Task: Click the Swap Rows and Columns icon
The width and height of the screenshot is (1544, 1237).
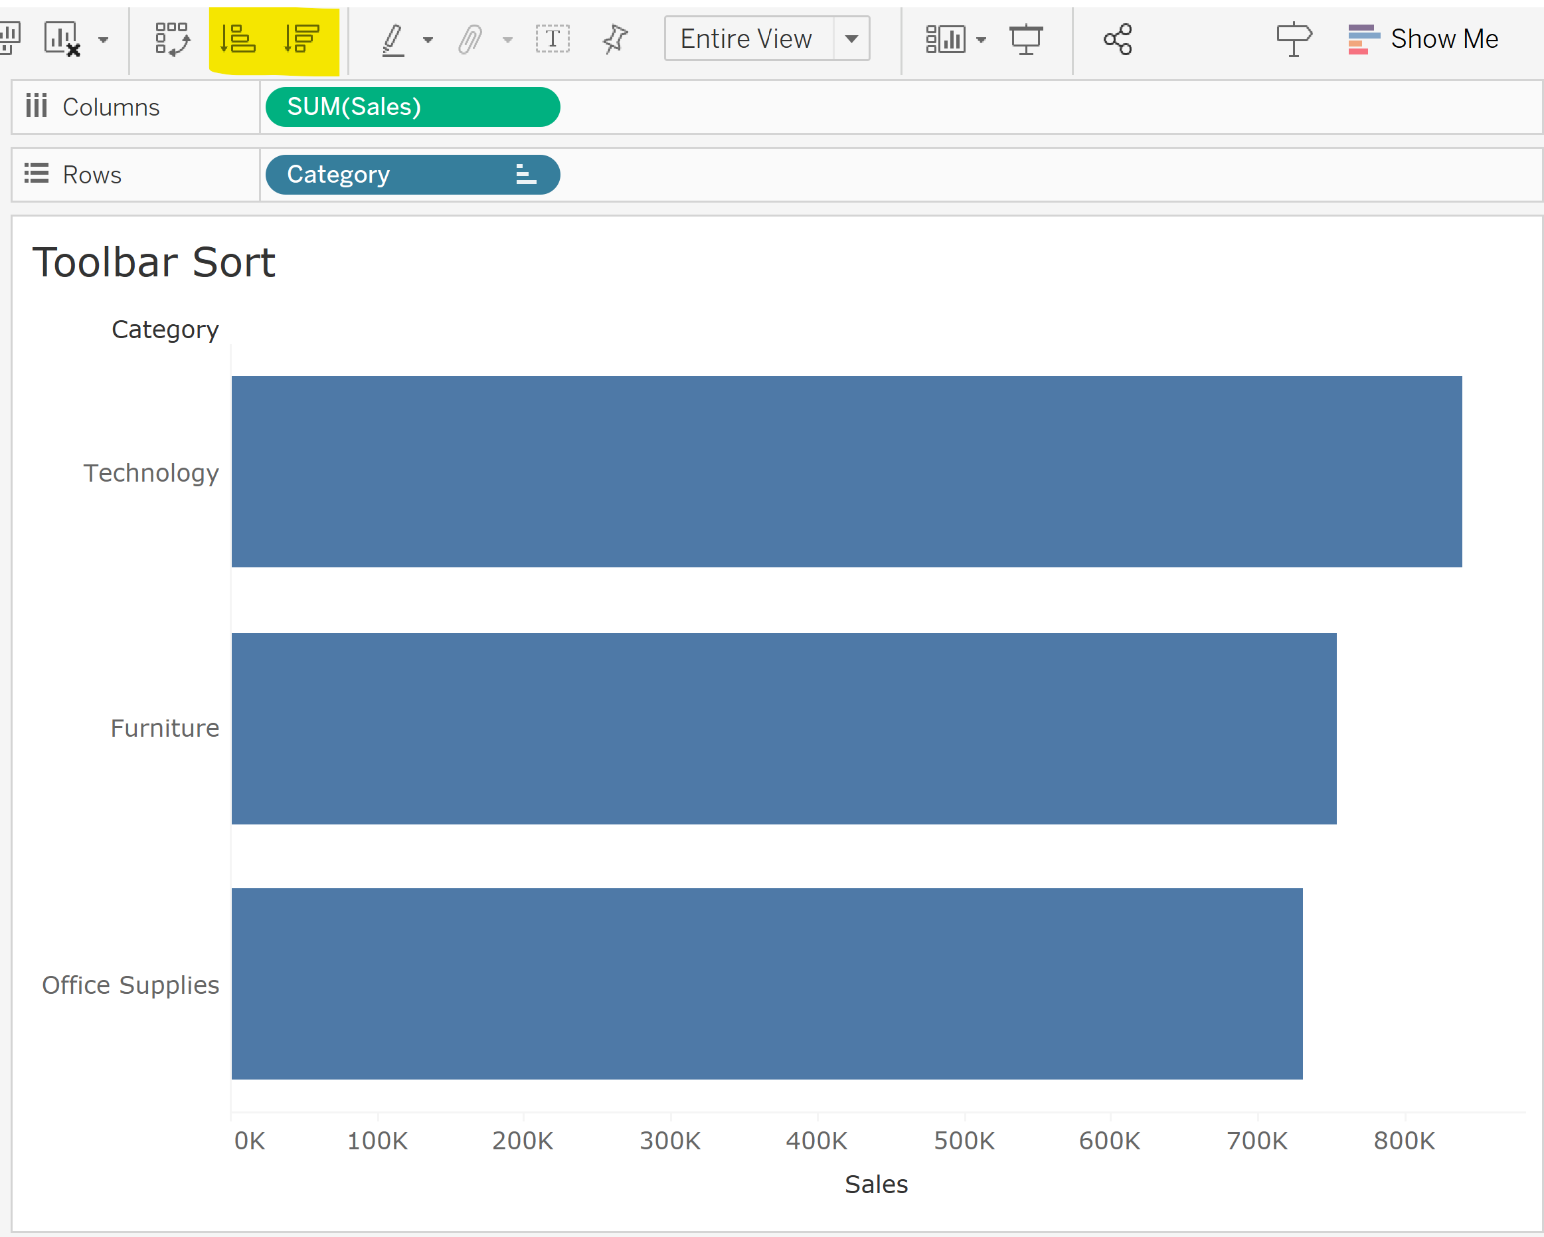Action: (173, 39)
